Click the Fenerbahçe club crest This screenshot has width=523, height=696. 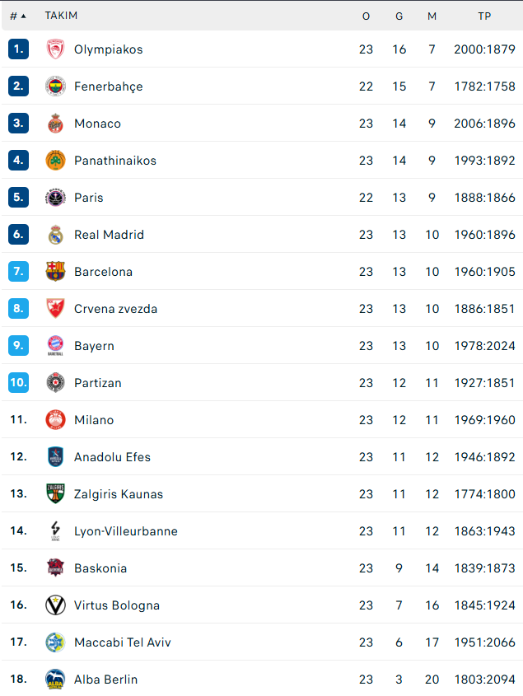[x=55, y=86]
